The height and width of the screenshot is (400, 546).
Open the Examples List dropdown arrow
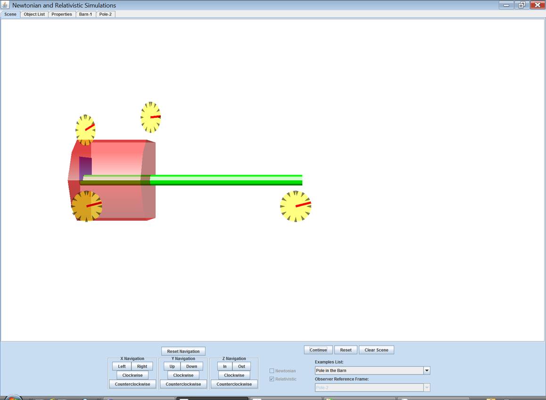pos(427,371)
